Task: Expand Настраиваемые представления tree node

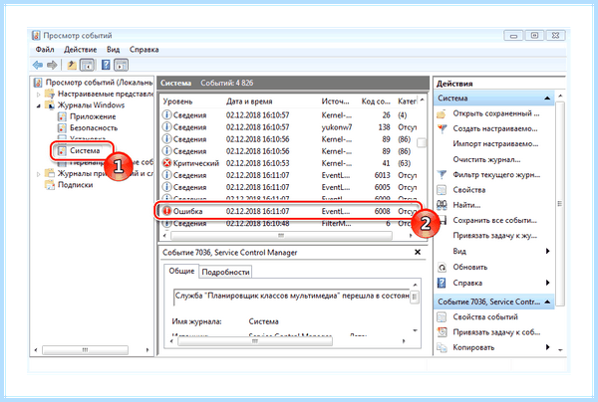Action: [x=39, y=94]
